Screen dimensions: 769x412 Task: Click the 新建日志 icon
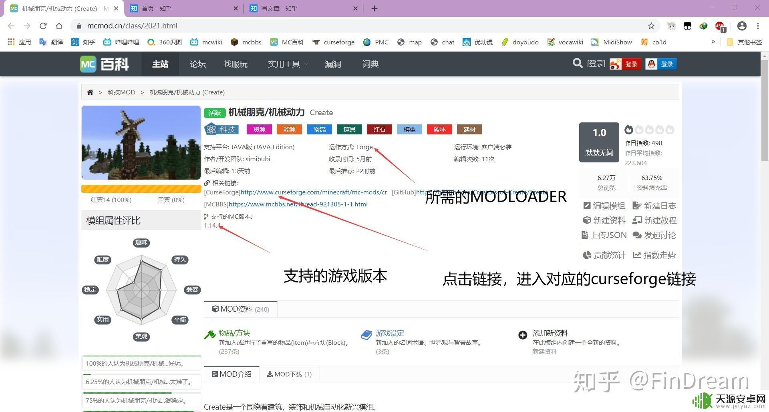coord(636,206)
